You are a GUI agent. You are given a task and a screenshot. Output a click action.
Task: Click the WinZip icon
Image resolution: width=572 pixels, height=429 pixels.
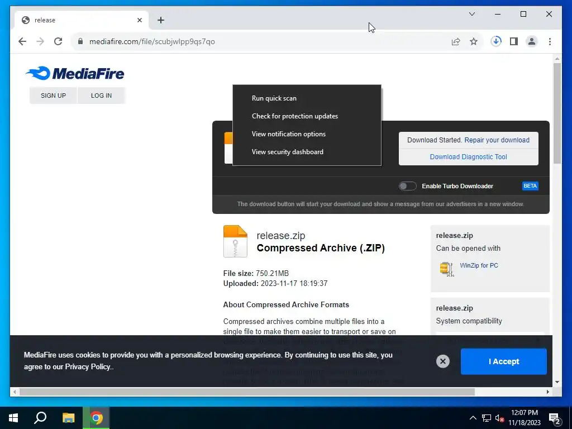(447, 269)
